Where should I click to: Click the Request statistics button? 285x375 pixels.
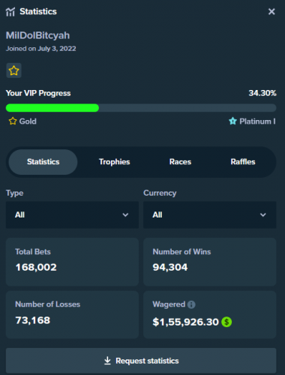tap(141, 361)
